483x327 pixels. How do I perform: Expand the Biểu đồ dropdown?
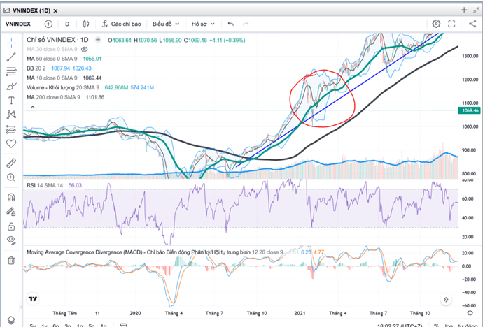point(167,24)
